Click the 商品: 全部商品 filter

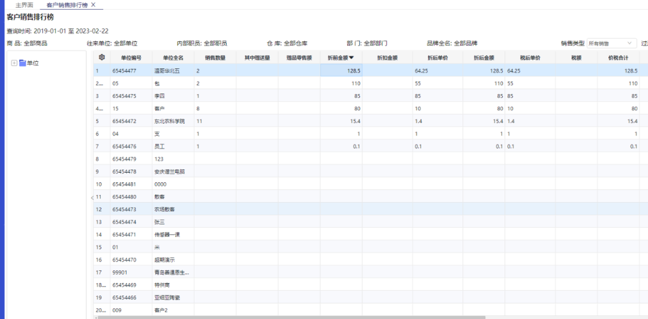pos(27,43)
